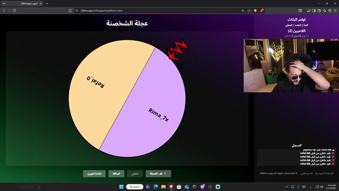Viewport: 339px width, 191px height.
Task: Share this page via the share icon
Action: click(249, 11)
